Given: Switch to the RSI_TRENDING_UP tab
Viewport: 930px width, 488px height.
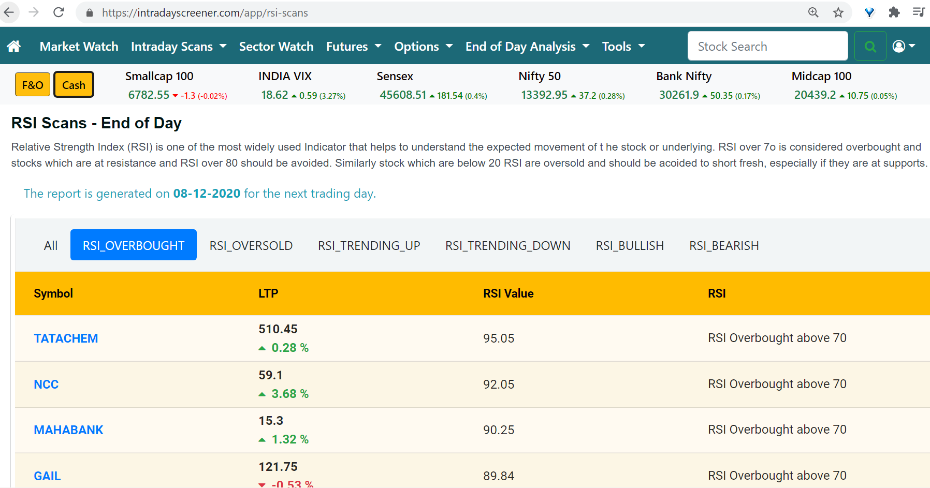Looking at the screenshot, I should click(369, 245).
